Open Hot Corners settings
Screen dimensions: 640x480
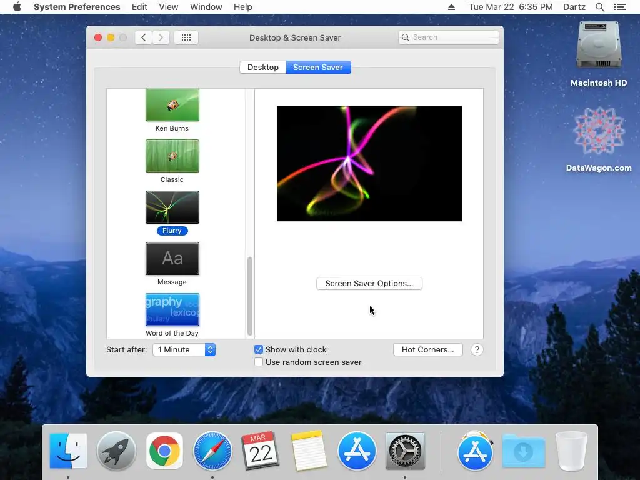pyautogui.click(x=427, y=350)
